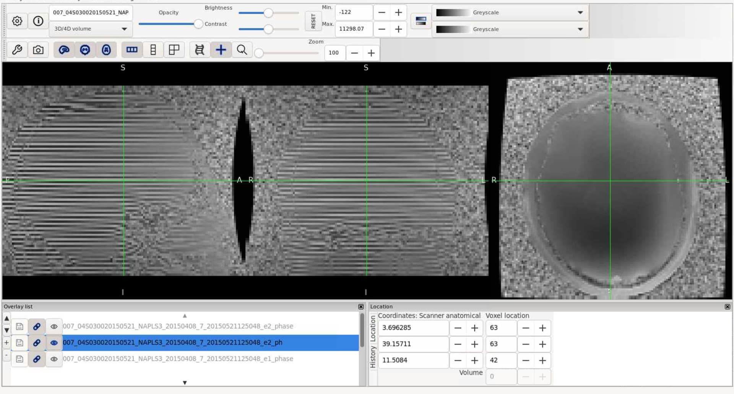Take a screenshot with the camera icon
734x394 pixels.
pyautogui.click(x=38, y=50)
